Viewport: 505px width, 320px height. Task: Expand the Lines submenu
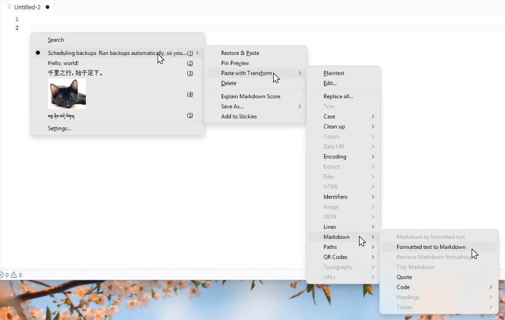pyautogui.click(x=343, y=227)
